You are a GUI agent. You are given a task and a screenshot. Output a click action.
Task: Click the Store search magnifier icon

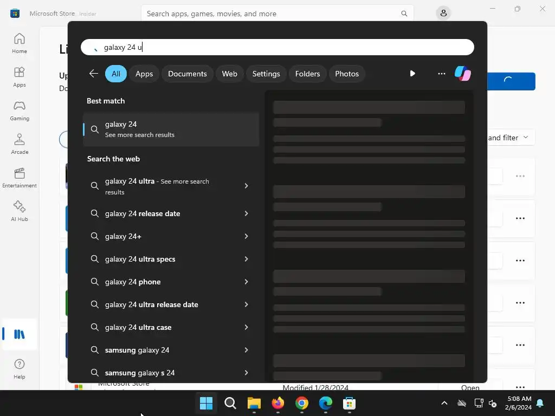(x=404, y=14)
